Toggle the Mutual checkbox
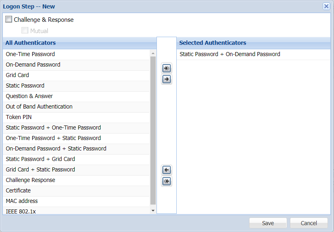The height and width of the screenshot is (232, 334). pos(25,31)
